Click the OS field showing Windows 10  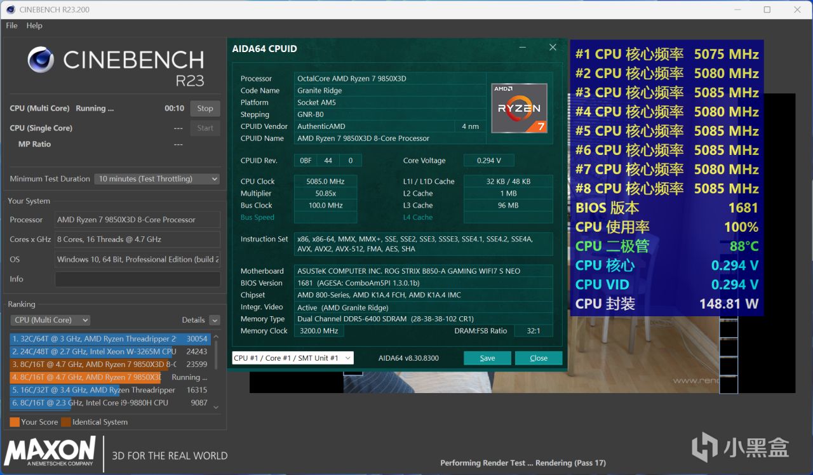[x=138, y=259]
